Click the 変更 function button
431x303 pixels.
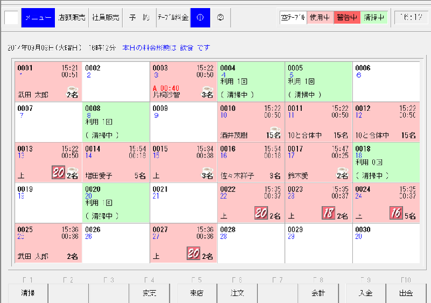(x=150, y=293)
